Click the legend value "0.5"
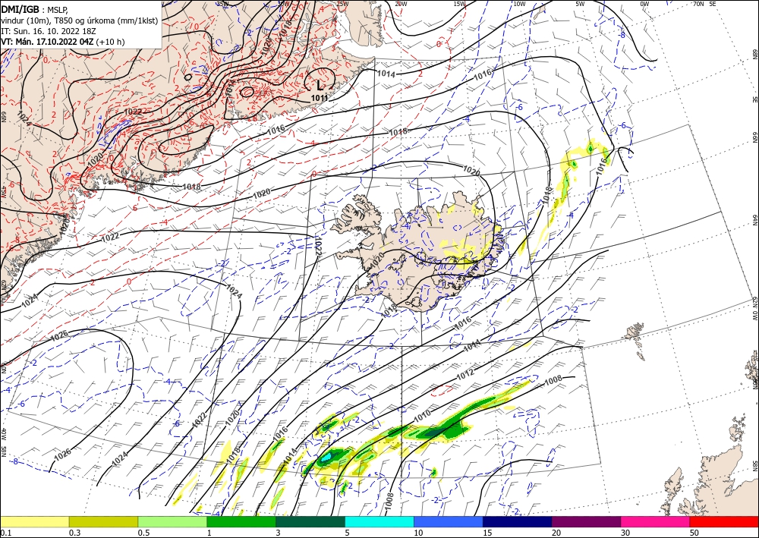The height and width of the screenshot is (538, 759). click(143, 533)
